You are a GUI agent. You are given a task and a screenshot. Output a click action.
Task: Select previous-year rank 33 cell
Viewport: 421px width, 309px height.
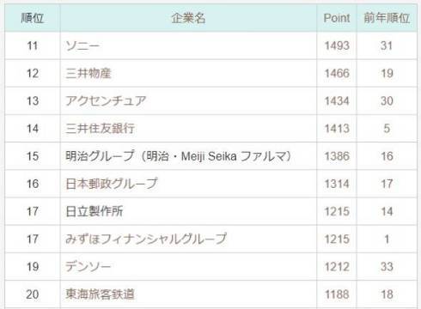387,267
